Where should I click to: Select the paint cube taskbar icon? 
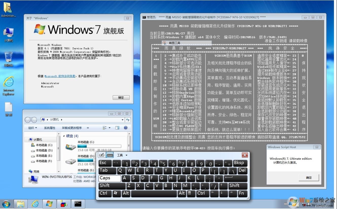click(64, 204)
